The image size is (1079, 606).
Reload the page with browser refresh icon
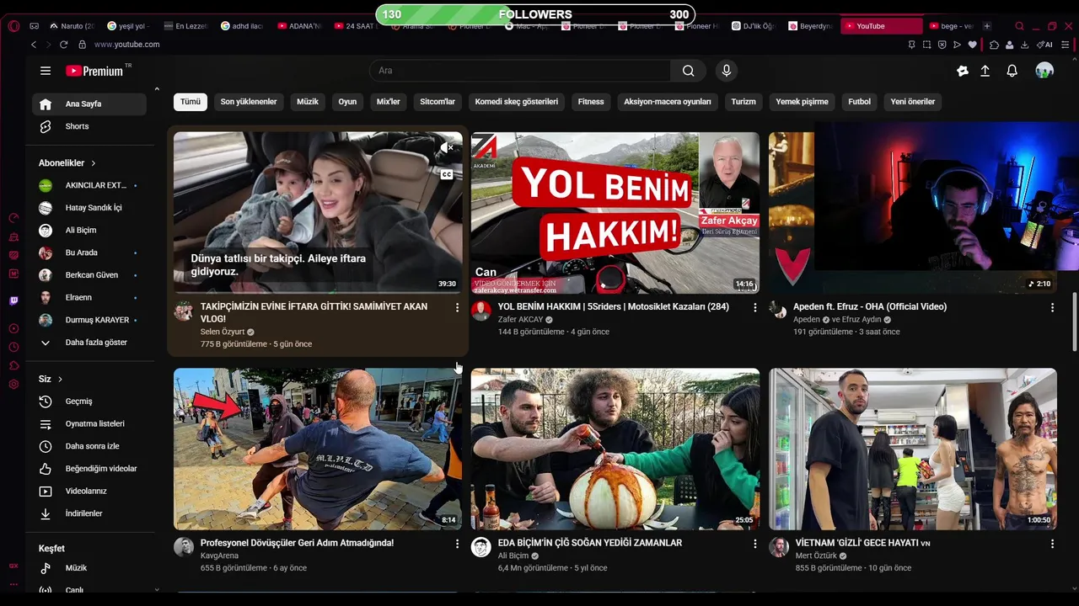[63, 45]
